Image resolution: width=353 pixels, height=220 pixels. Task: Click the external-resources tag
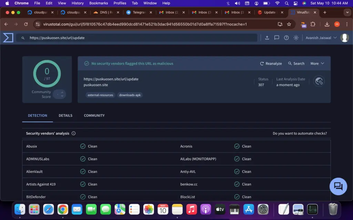(100, 95)
